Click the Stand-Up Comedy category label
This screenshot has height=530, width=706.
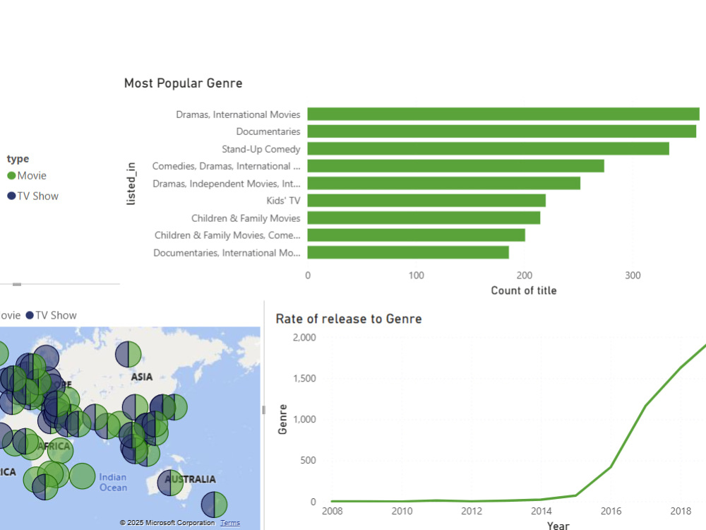pos(261,149)
